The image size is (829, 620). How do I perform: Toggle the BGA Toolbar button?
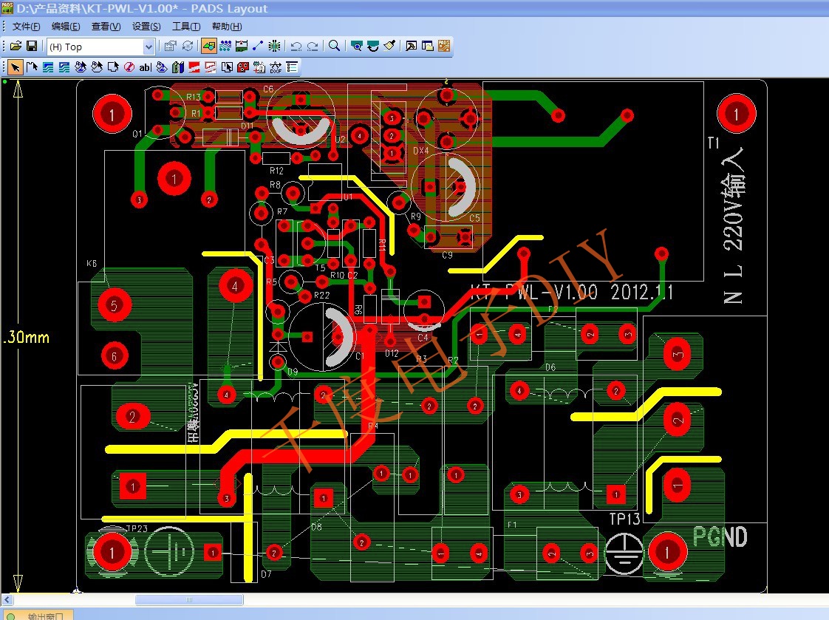[274, 46]
